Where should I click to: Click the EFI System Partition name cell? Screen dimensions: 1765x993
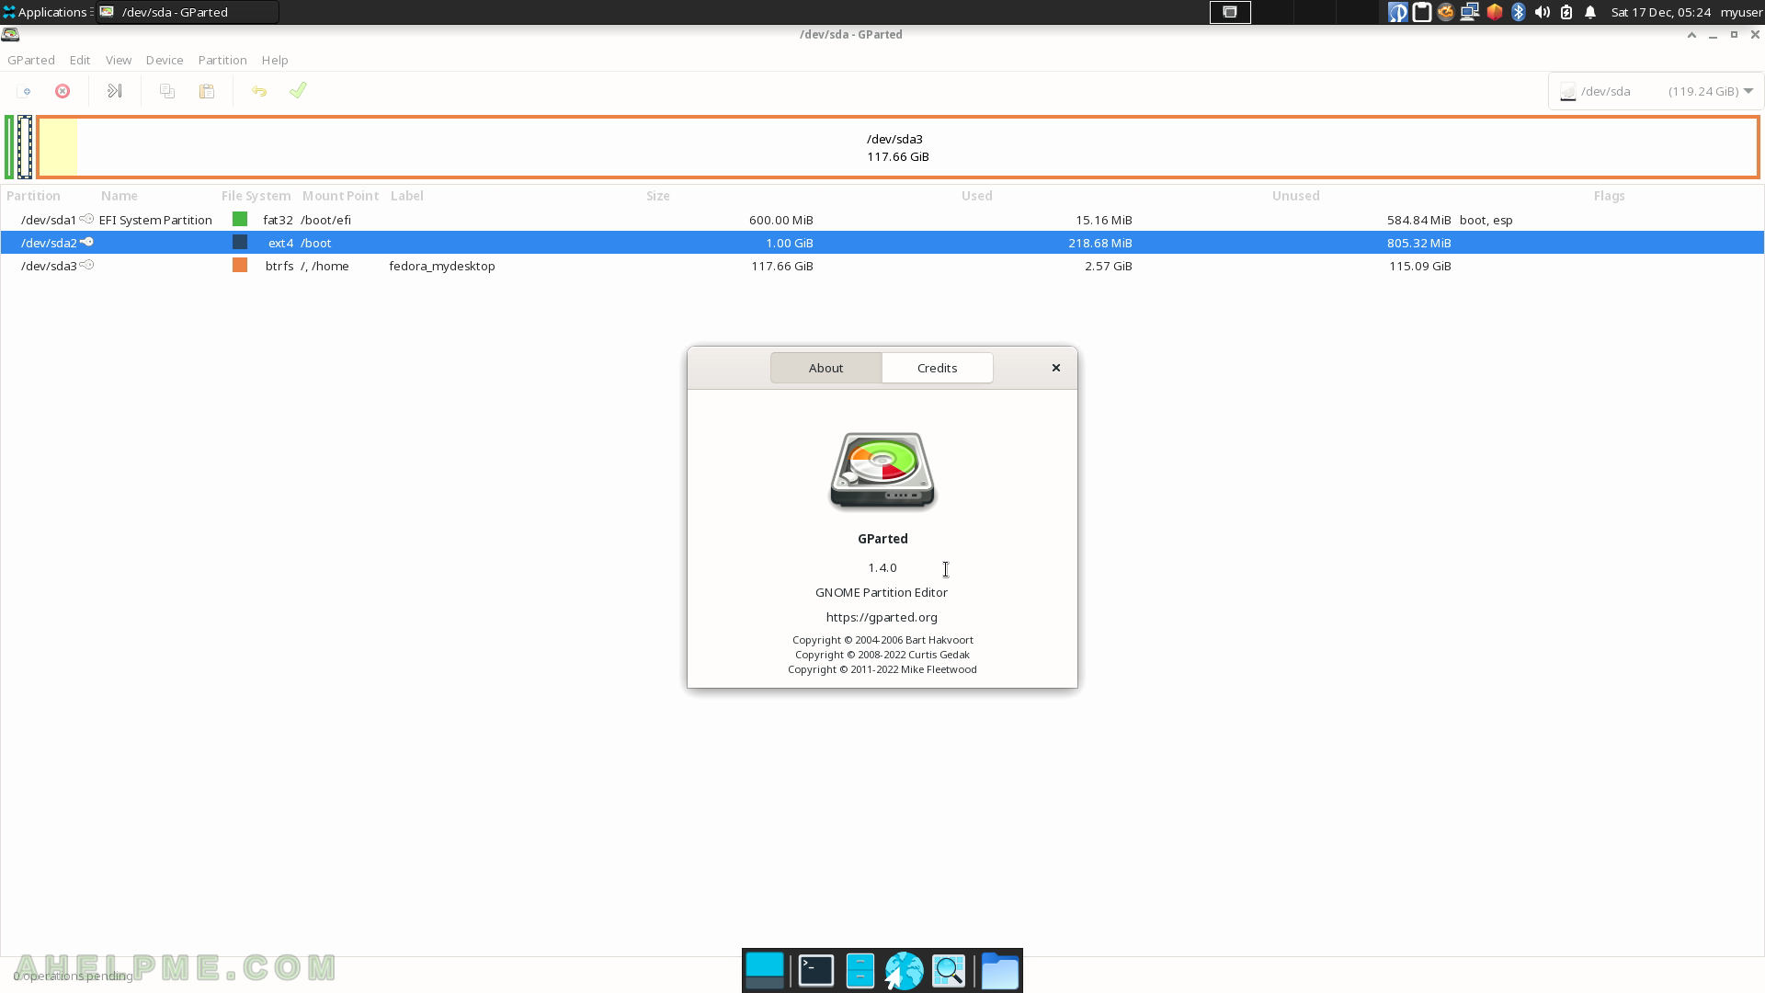(x=155, y=220)
